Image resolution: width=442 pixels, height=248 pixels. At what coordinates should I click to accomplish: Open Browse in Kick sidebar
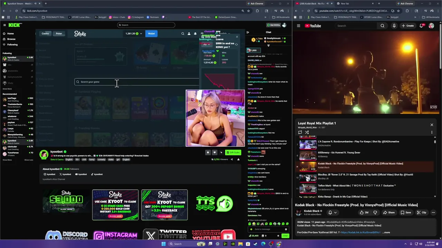point(11,39)
